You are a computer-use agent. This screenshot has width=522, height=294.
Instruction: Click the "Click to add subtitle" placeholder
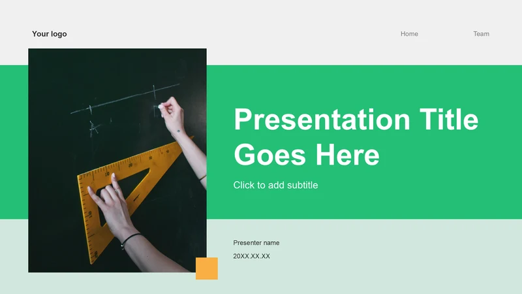275,185
